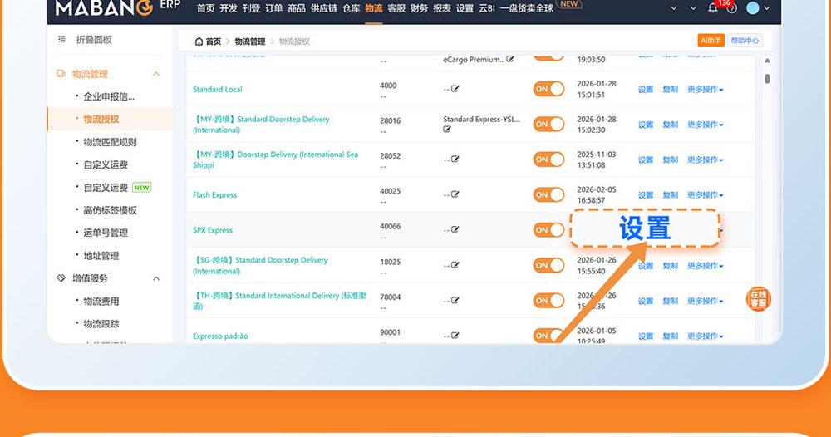Click the 增值服务 sidebar diamond icon
Screen dimensions: 831x437
coord(61,278)
